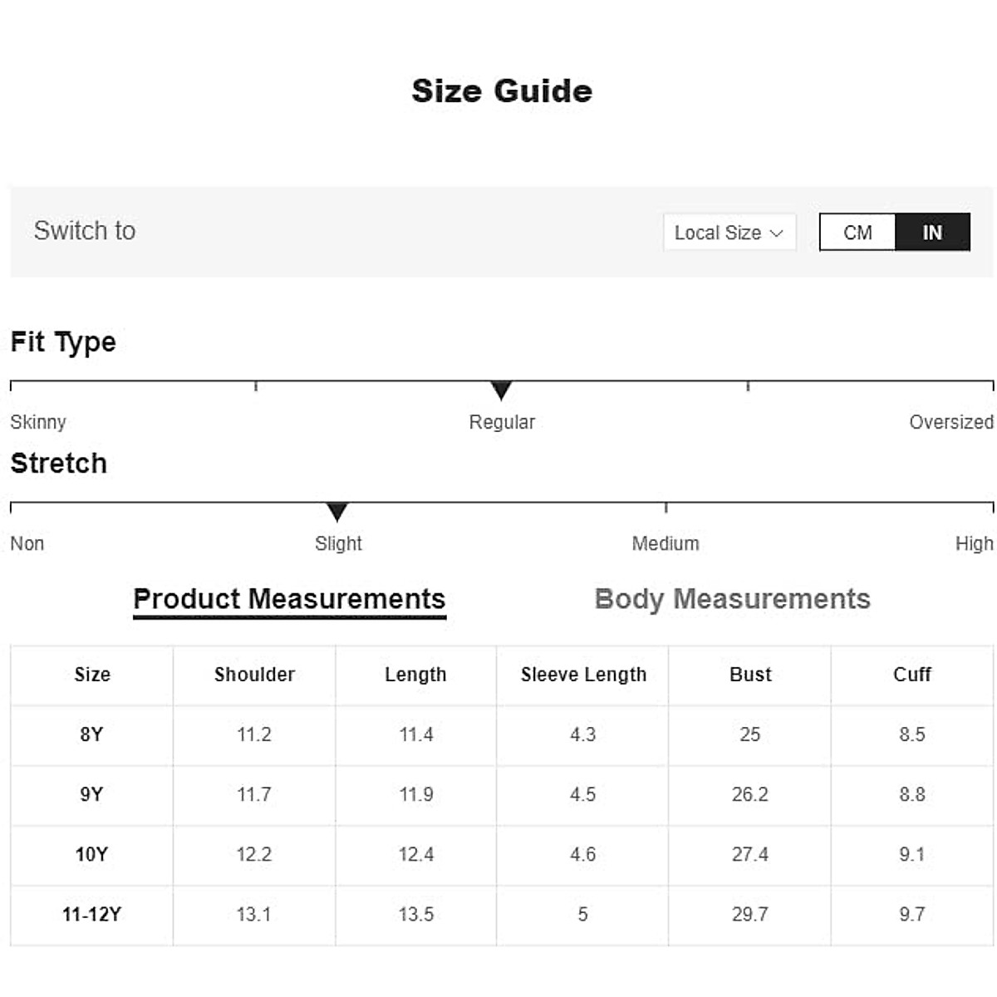Click the Oversized fit label
This screenshot has width=997, height=997.
(950, 422)
